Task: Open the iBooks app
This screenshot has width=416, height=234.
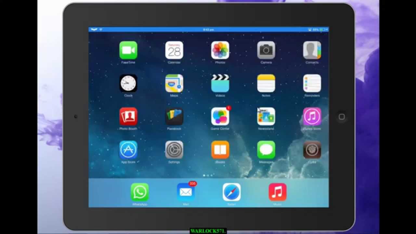Action: click(220, 149)
